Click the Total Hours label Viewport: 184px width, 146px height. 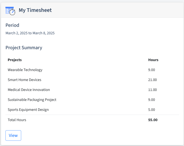point(17,120)
